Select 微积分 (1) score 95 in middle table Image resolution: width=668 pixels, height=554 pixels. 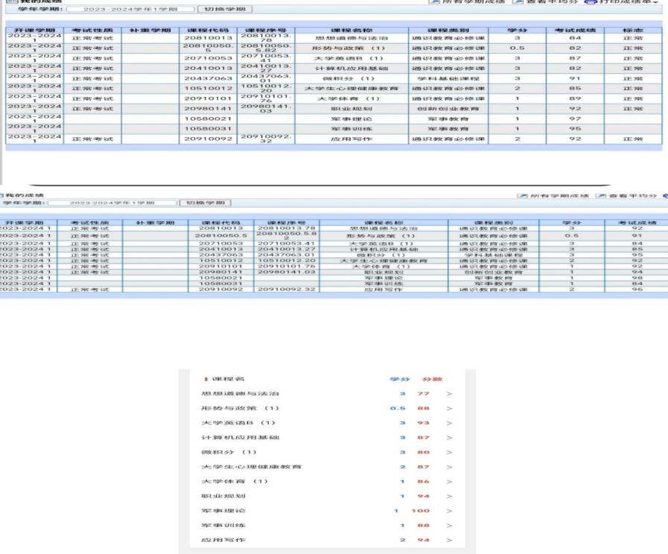pos(637,255)
